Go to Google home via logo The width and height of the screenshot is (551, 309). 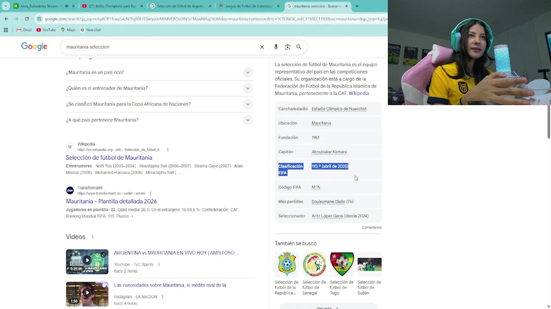click(34, 46)
